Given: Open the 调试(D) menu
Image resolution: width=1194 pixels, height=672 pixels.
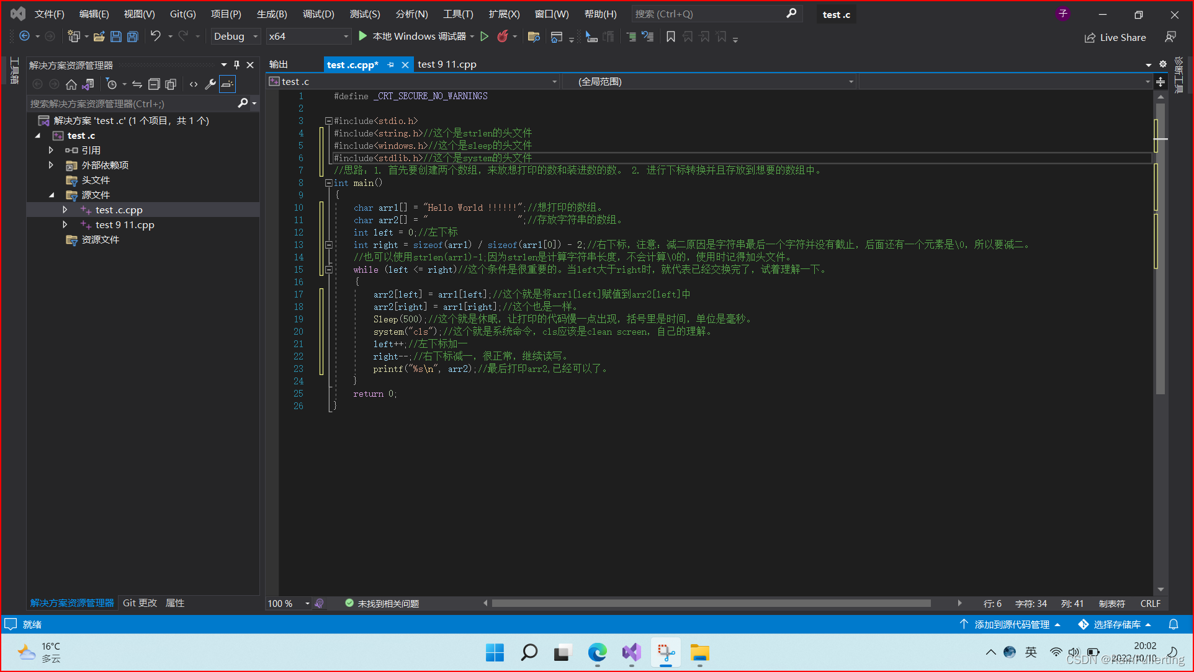Looking at the screenshot, I should [318, 14].
